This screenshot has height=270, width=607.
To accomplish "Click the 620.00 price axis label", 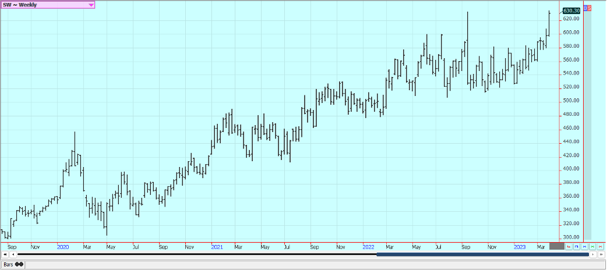I will pos(571,19).
